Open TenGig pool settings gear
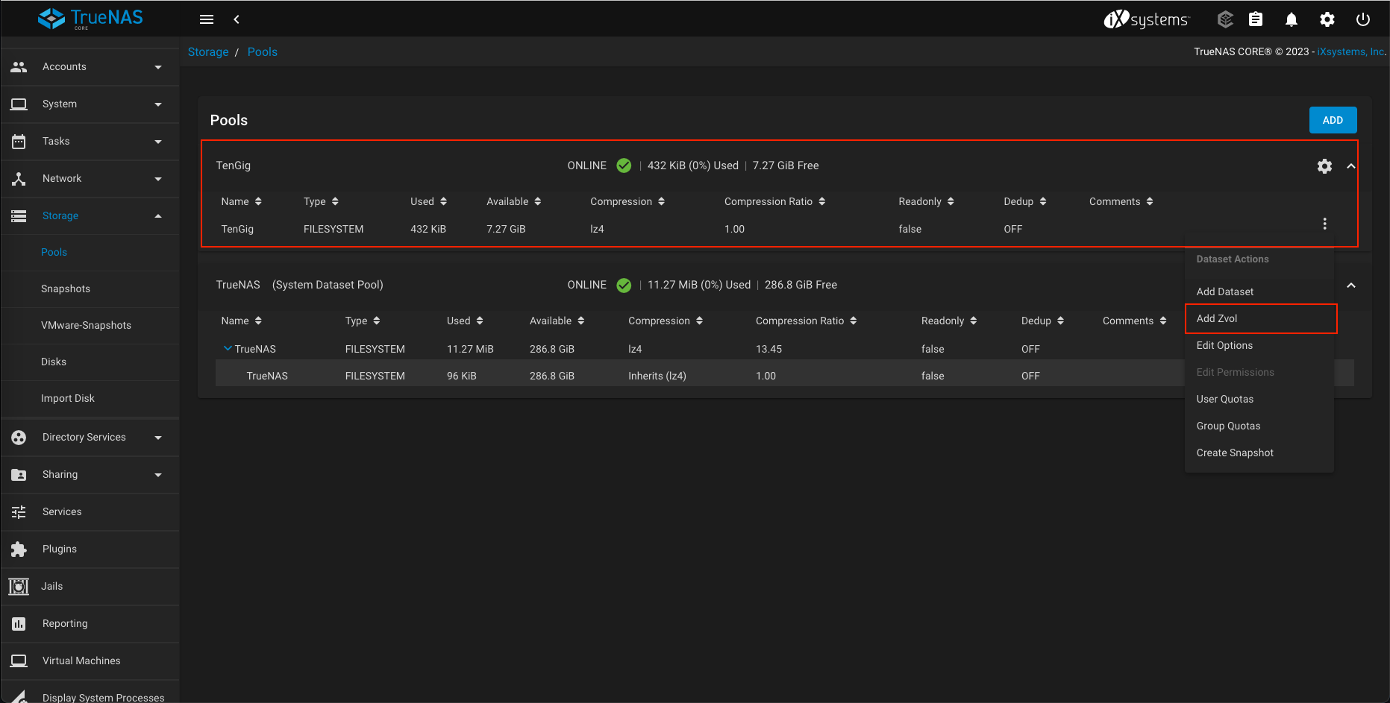The height and width of the screenshot is (703, 1390). point(1324,166)
